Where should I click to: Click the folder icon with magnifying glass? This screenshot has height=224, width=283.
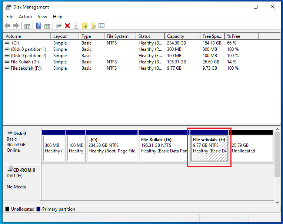[93, 26]
